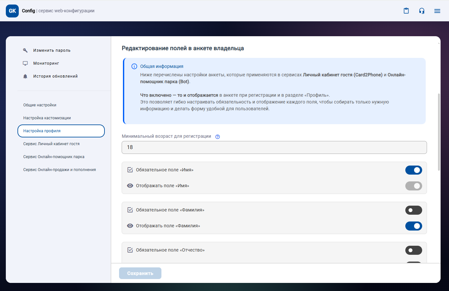Image resolution: width=449 pixels, height=291 pixels.
Task: Select Настройка кастомизации menu item
Action: coord(47,118)
